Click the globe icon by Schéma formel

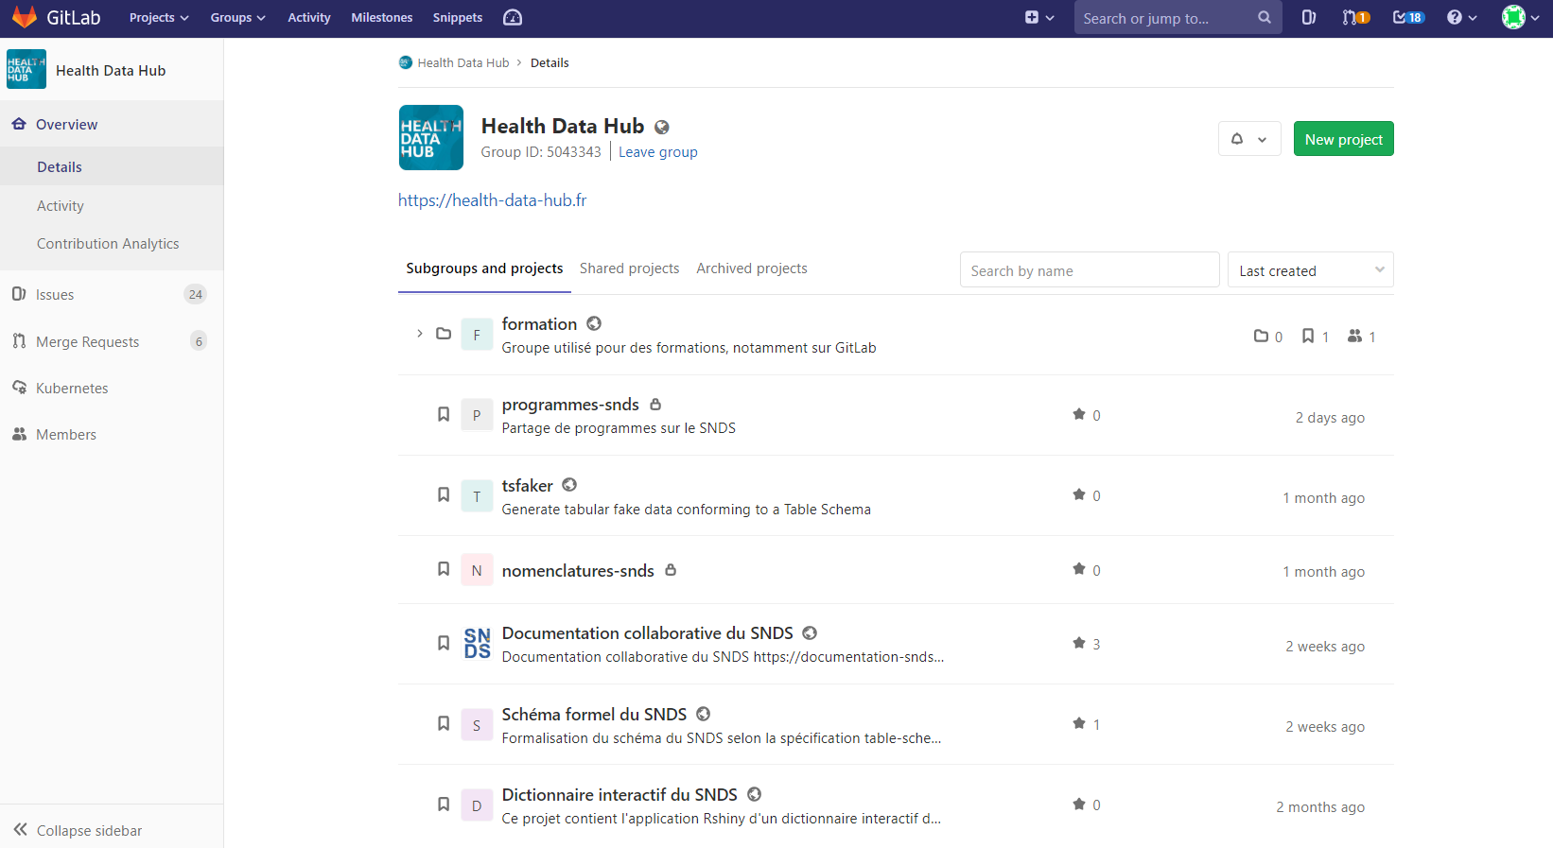(704, 714)
